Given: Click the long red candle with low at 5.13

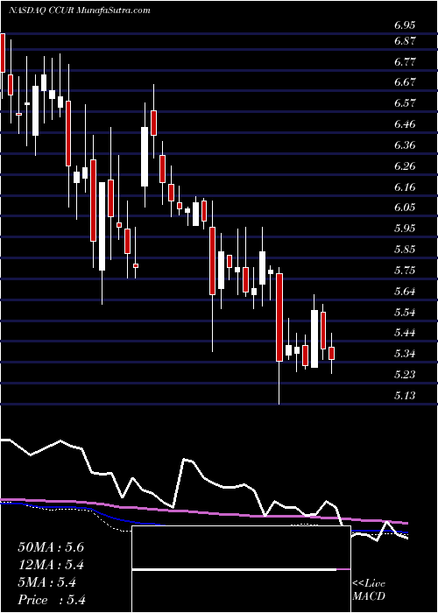Looking at the screenshot, I should click(279, 317).
